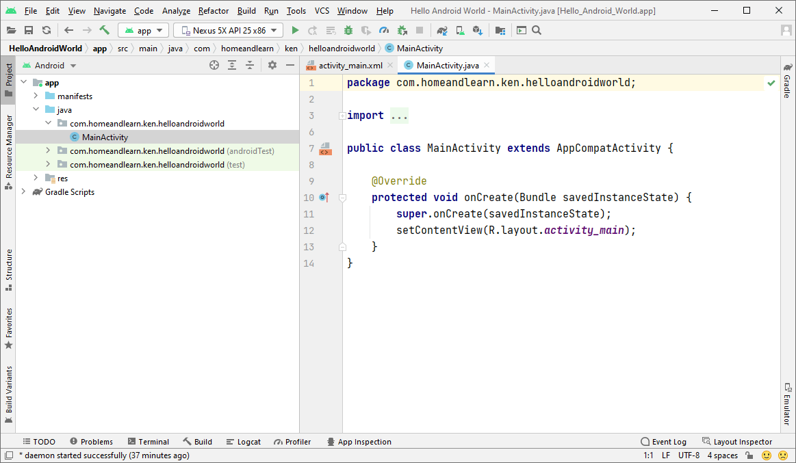The image size is (796, 463).
Task: Click the Sync/Reload from disk icon
Action: point(46,30)
